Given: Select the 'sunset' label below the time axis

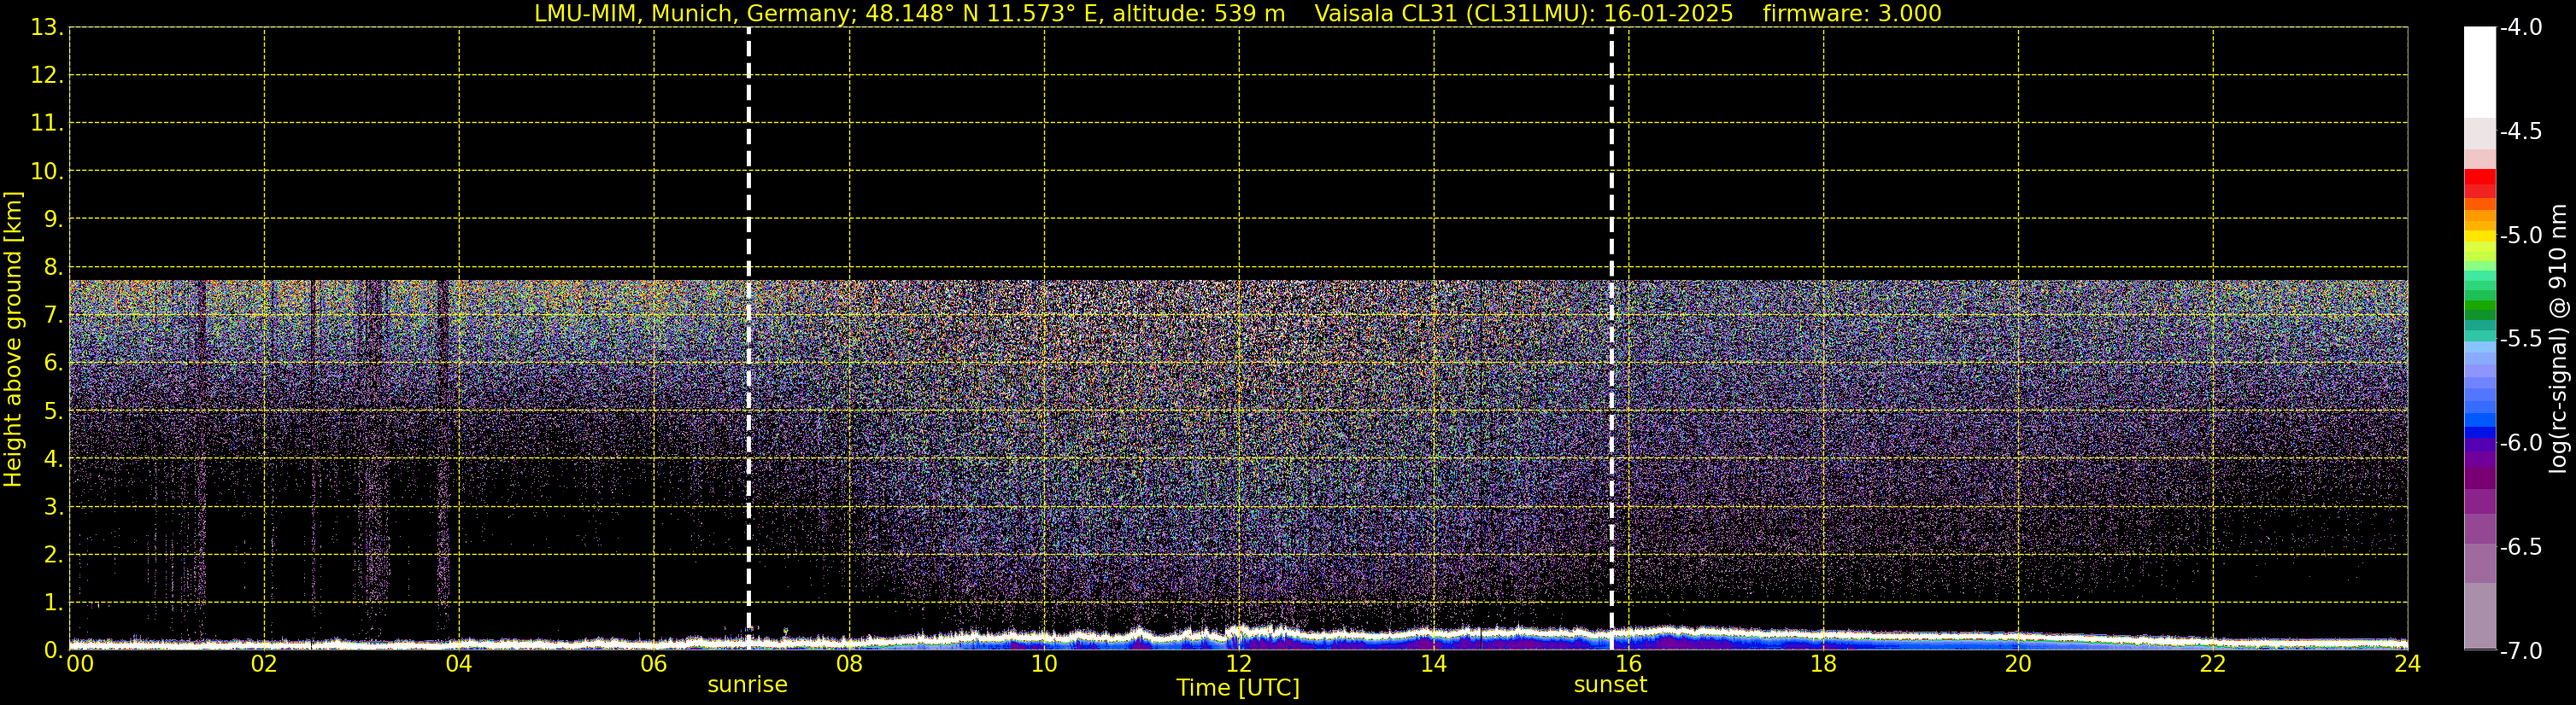Looking at the screenshot, I should 1610,685.
